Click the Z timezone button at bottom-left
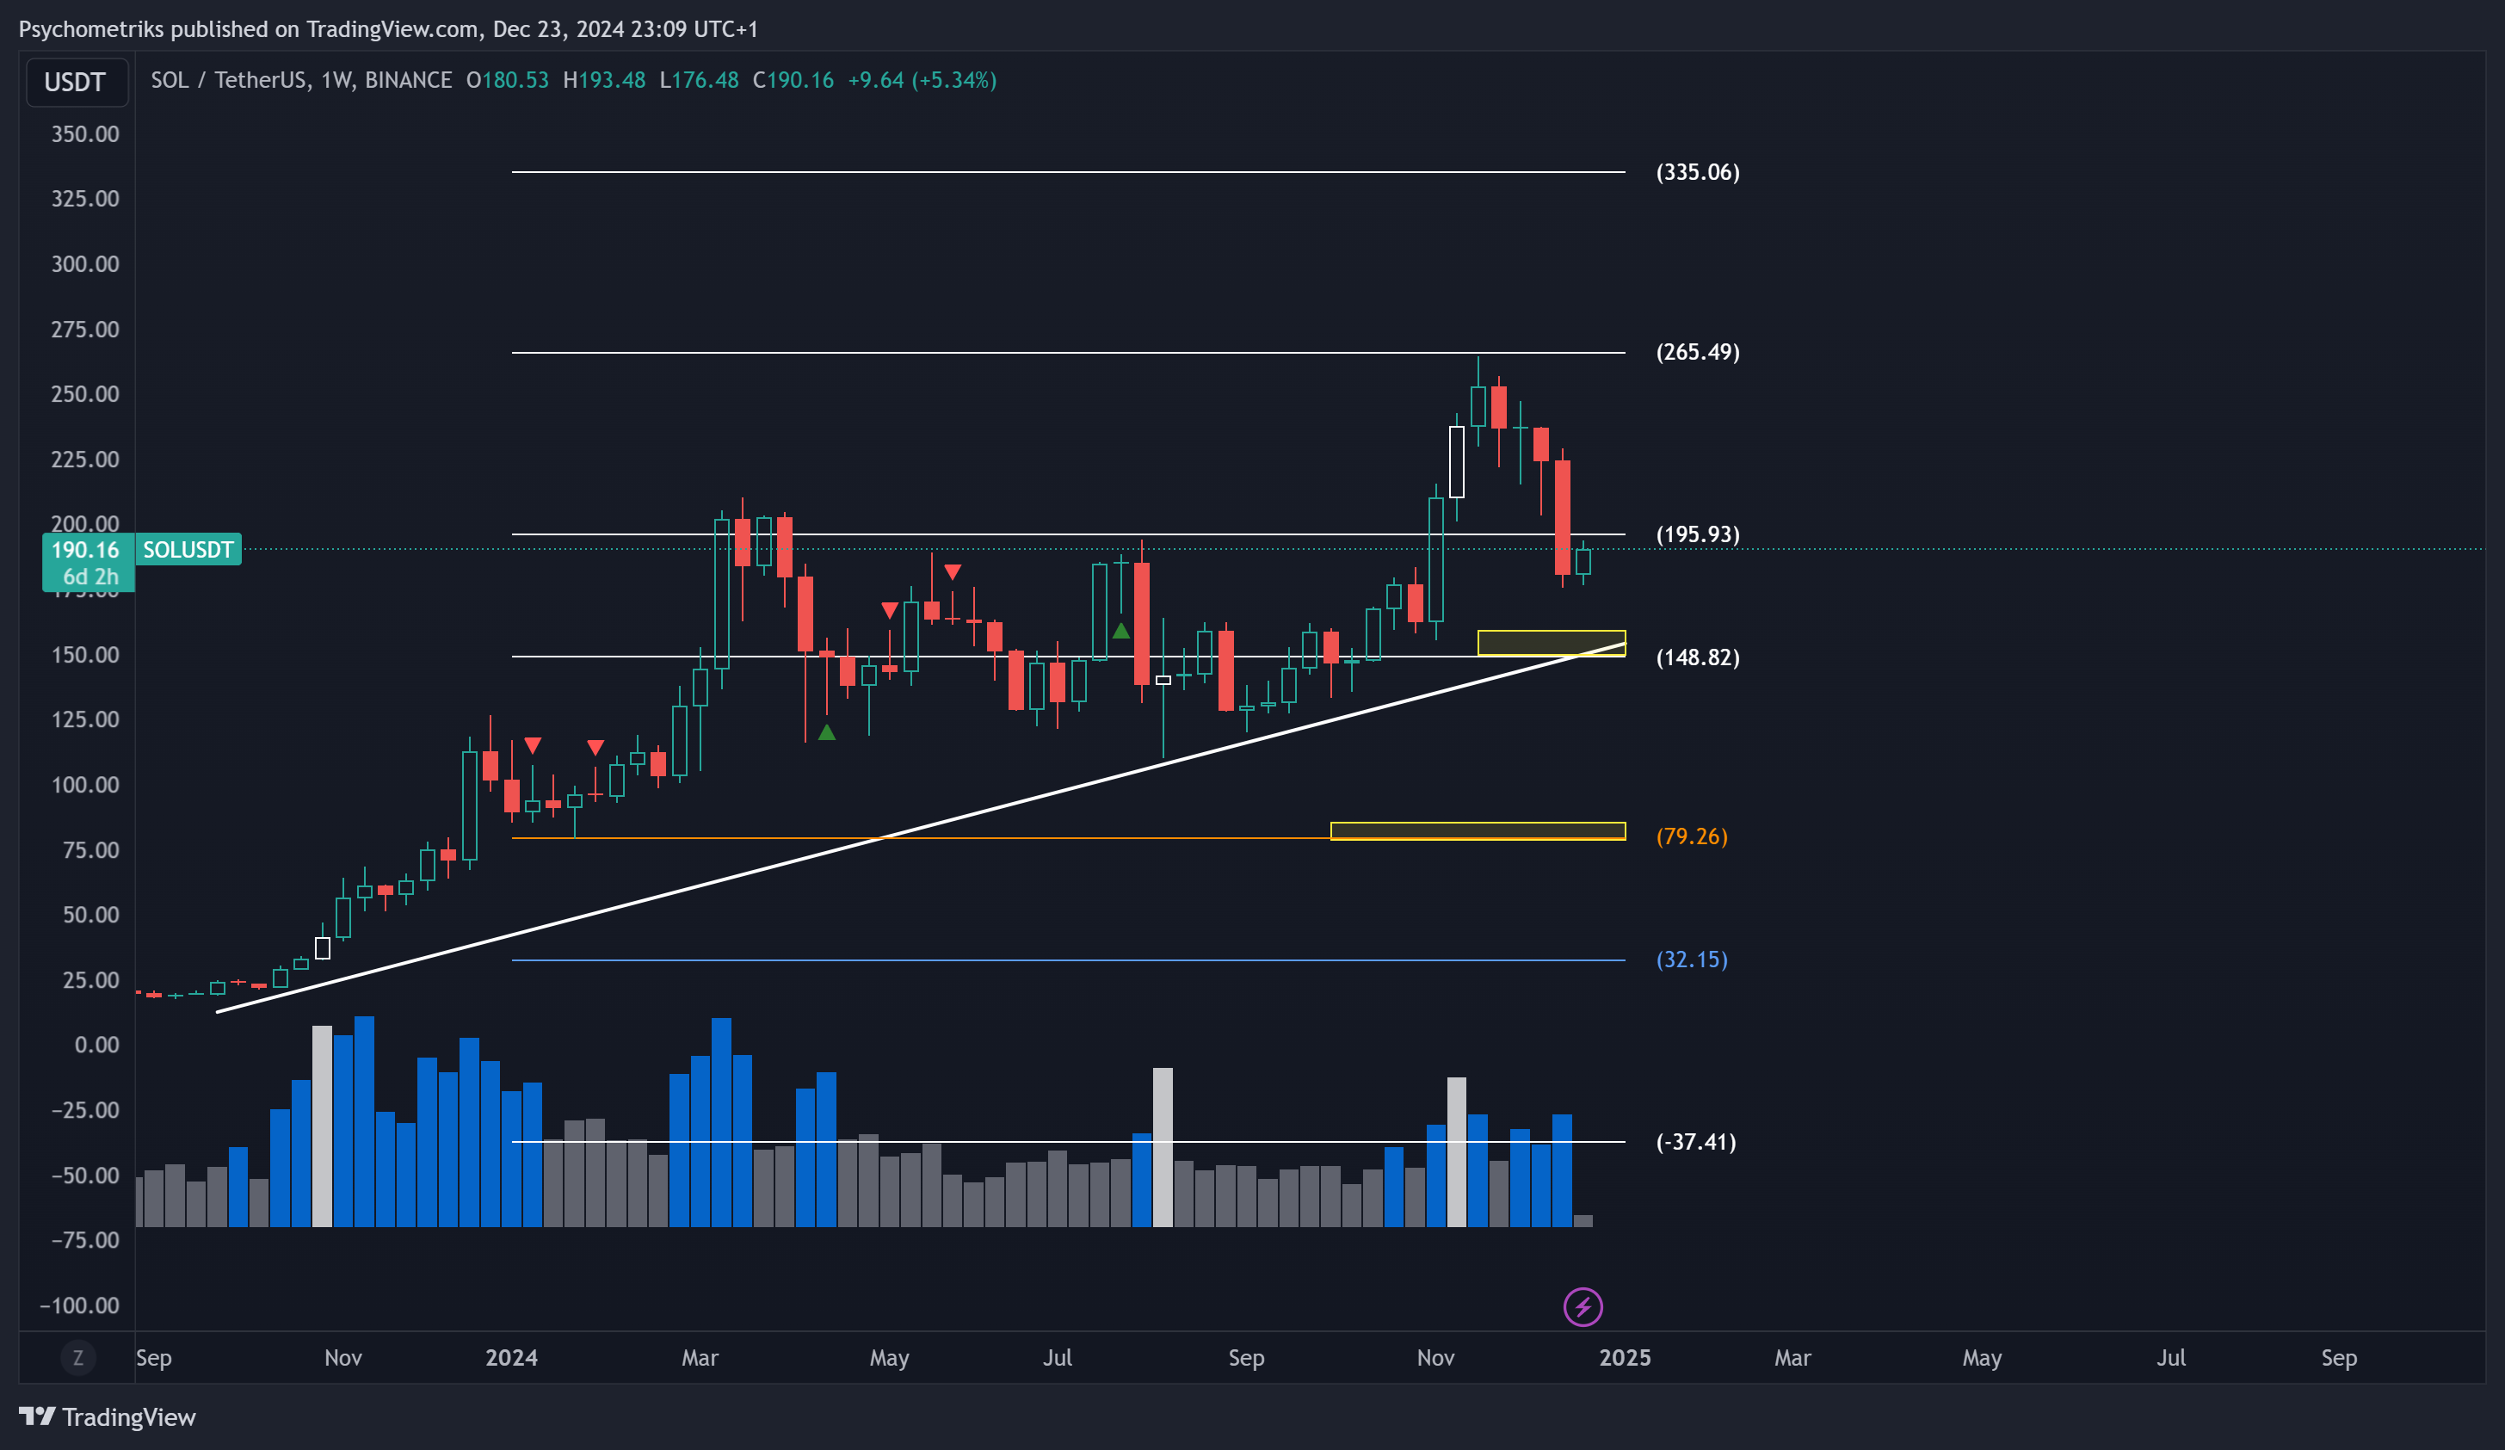This screenshot has width=2505, height=1450. coord(77,1358)
